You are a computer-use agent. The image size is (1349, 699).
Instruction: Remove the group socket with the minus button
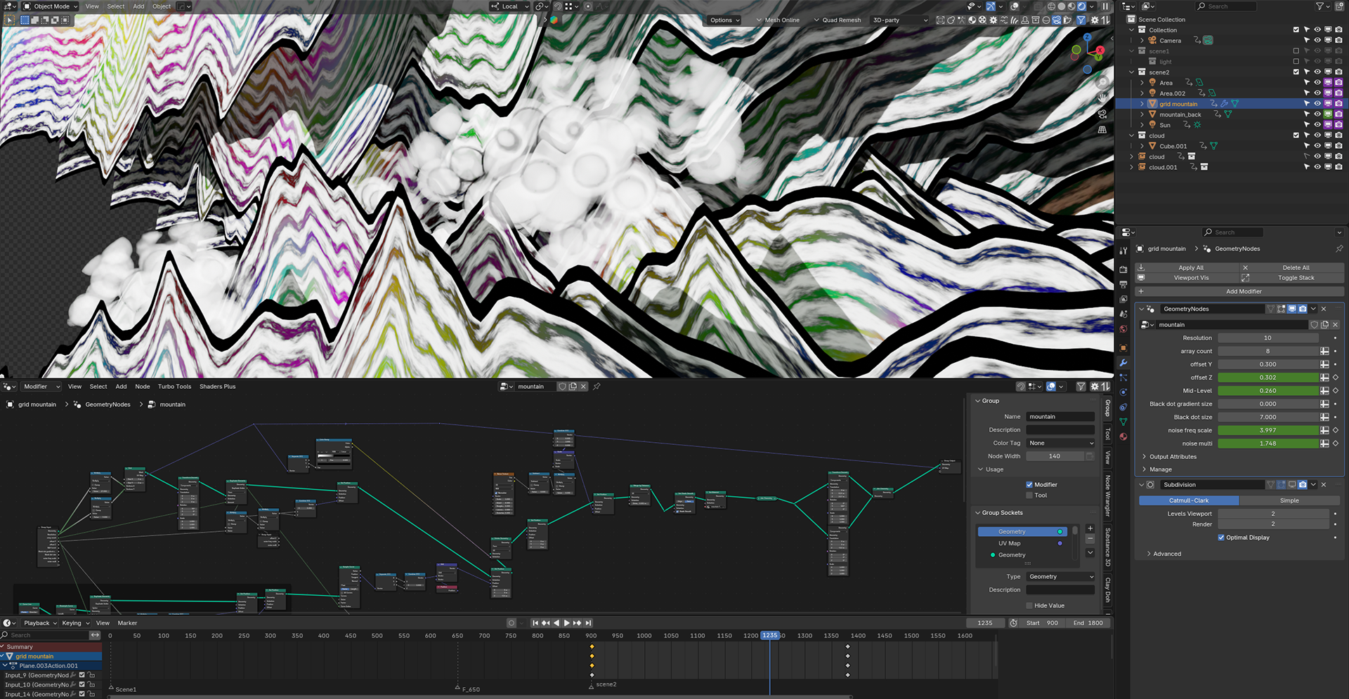click(x=1090, y=539)
